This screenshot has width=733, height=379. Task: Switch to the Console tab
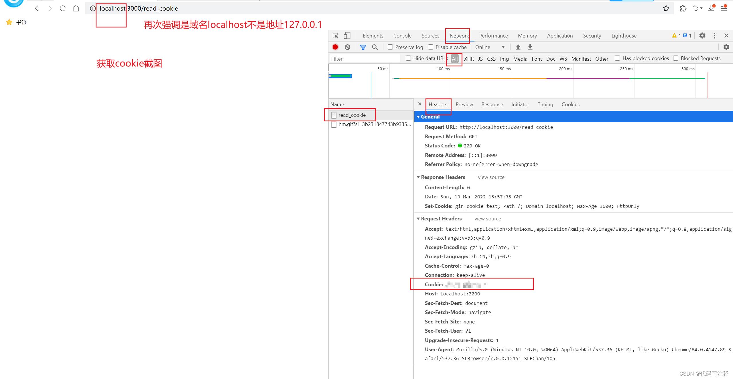pyautogui.click(x=402, y=36)
